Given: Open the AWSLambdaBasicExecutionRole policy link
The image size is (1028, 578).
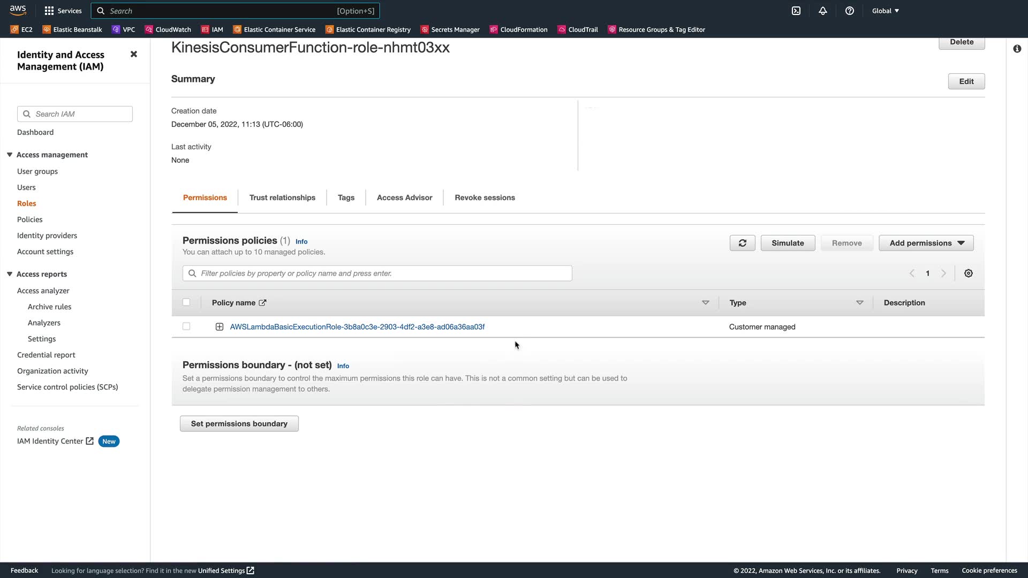Looking at the screenshot, I should [357, 327].
